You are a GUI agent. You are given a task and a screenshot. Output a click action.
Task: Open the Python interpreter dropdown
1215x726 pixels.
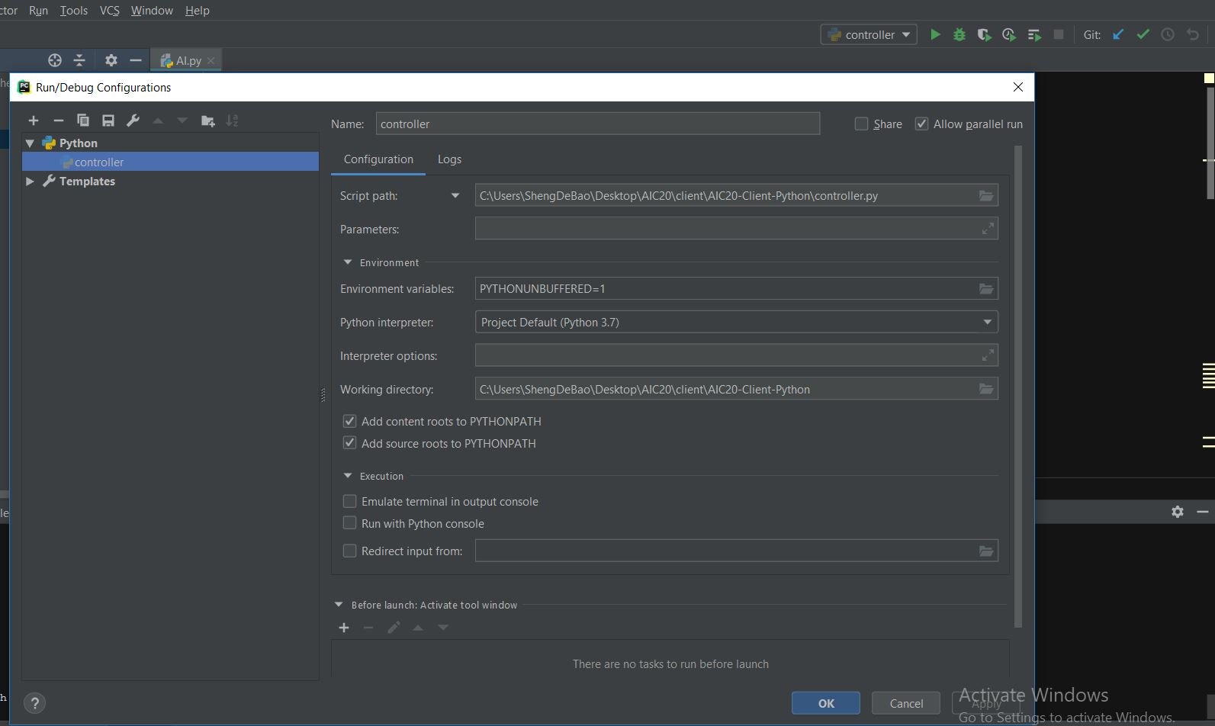pyautogui.click(x=987, y=323)
